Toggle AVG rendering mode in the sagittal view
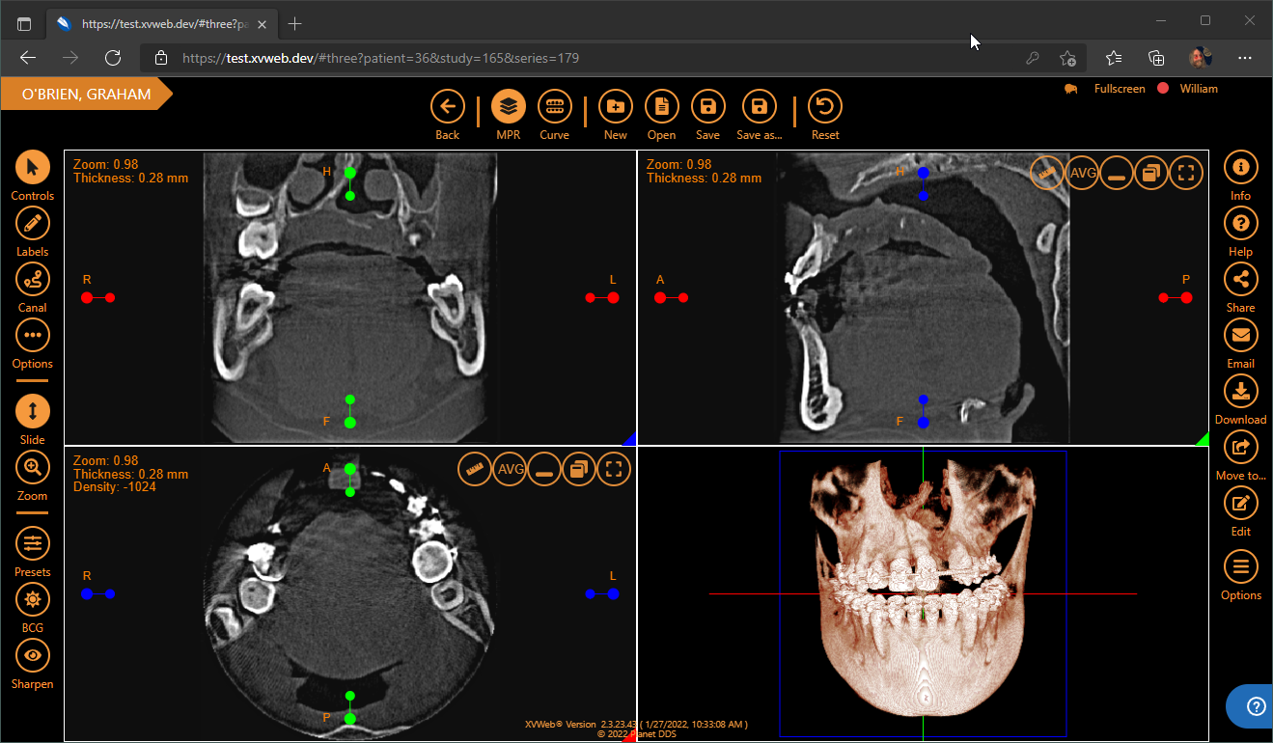The width and height of the screenshot is (1273, 743). [x=1082, y=172]
